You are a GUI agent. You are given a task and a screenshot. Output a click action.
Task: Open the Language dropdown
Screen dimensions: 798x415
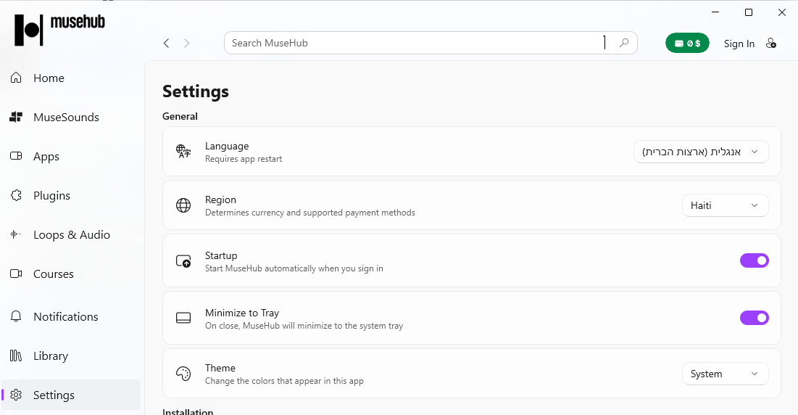(x=701, y=152)
